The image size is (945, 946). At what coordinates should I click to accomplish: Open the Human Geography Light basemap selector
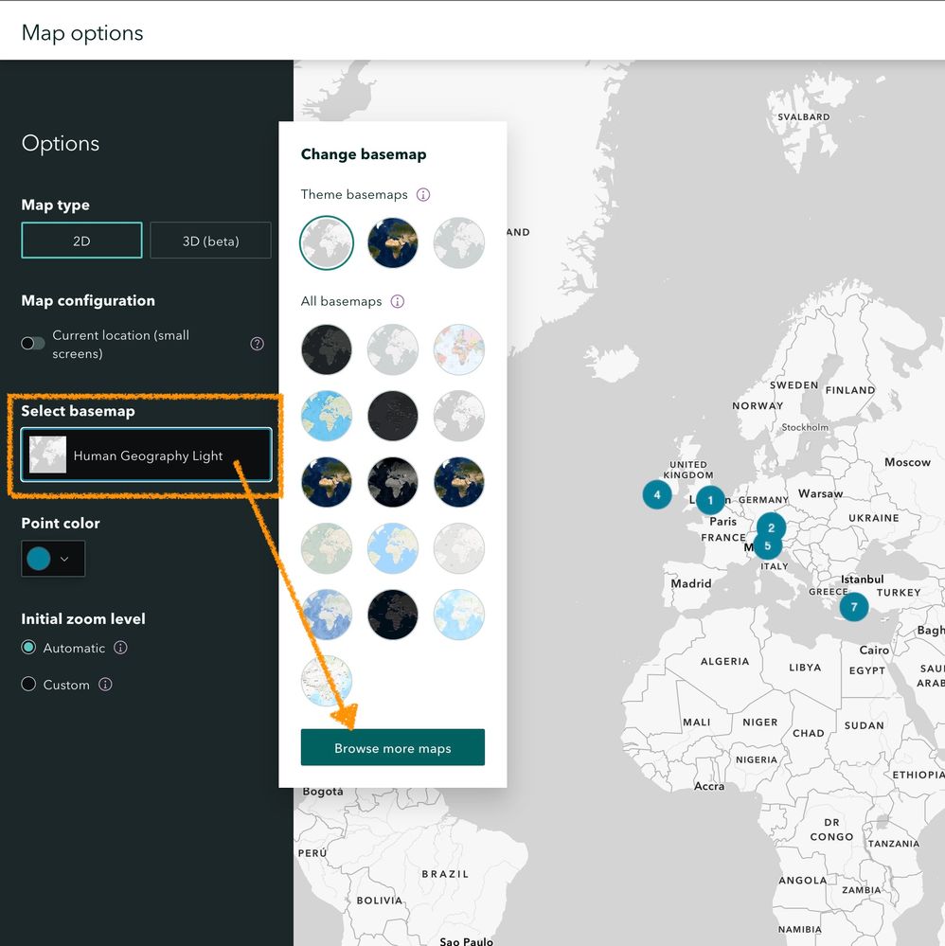tap(147, 455)
